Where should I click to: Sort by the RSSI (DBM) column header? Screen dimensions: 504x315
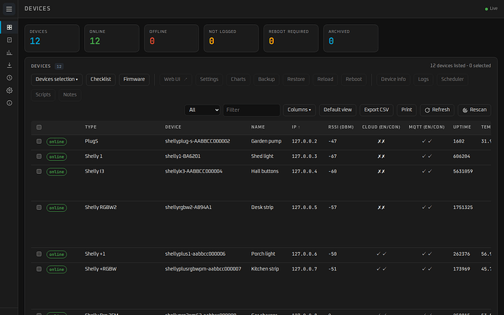tap(340, 127)
